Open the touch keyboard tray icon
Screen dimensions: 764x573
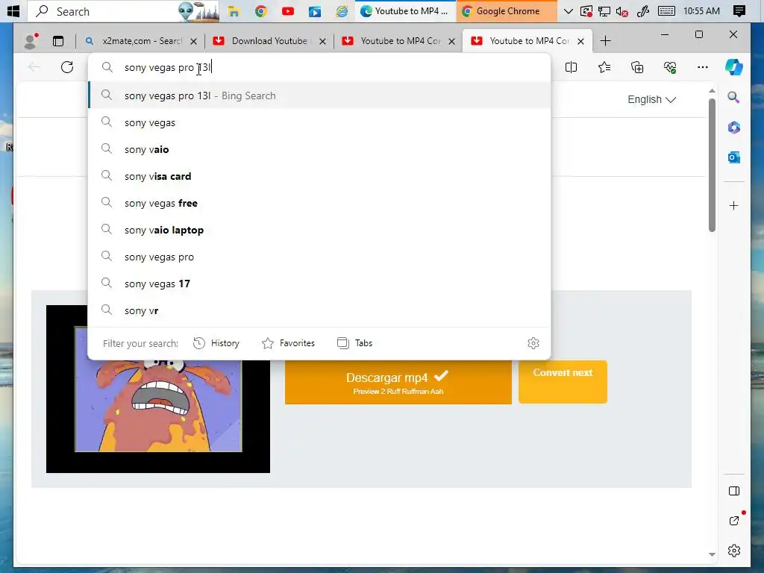tap(666, 11)
